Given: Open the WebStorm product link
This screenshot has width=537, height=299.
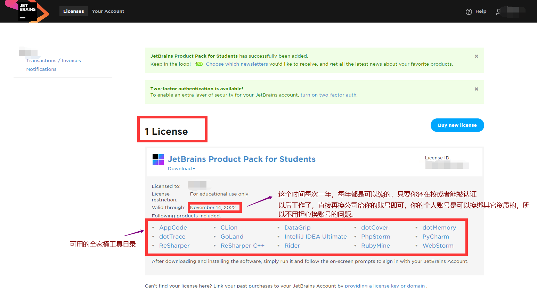Looking at the screenshot, I should (x=438, y=246).
